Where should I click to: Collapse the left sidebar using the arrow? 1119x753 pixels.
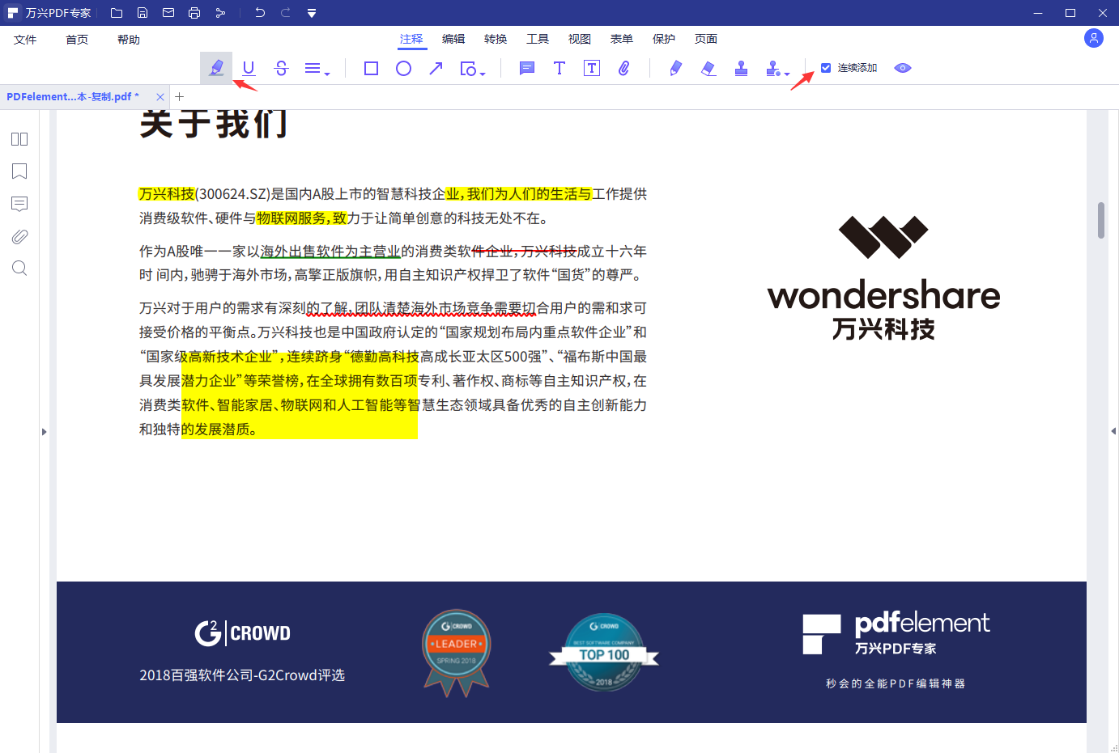click(45, 431)
